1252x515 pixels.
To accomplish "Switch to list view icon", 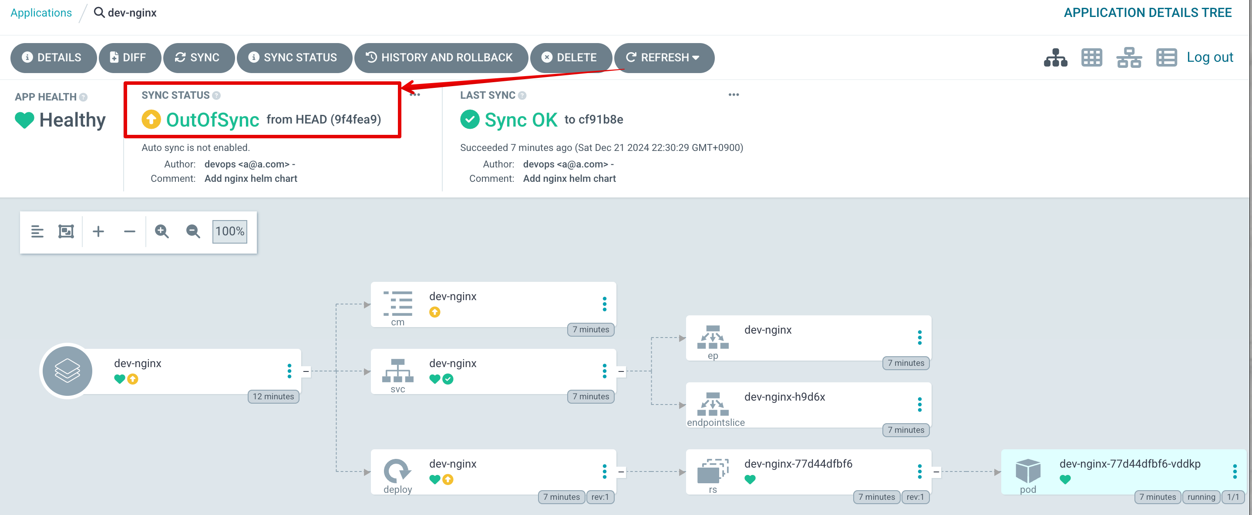I will (x=1166, y=57).
